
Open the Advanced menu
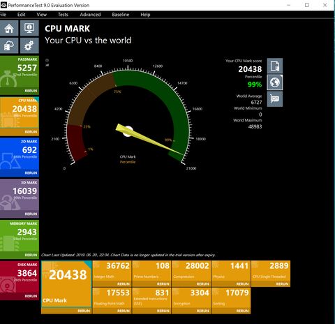(90, 15)
